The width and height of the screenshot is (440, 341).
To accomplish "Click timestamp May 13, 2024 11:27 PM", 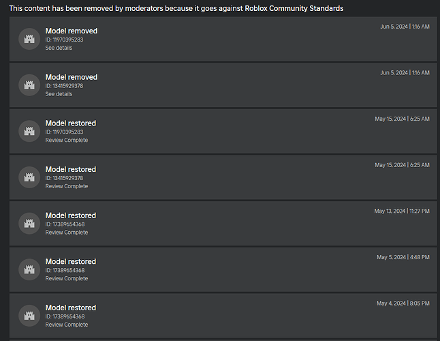I will [x=402, y=211].
